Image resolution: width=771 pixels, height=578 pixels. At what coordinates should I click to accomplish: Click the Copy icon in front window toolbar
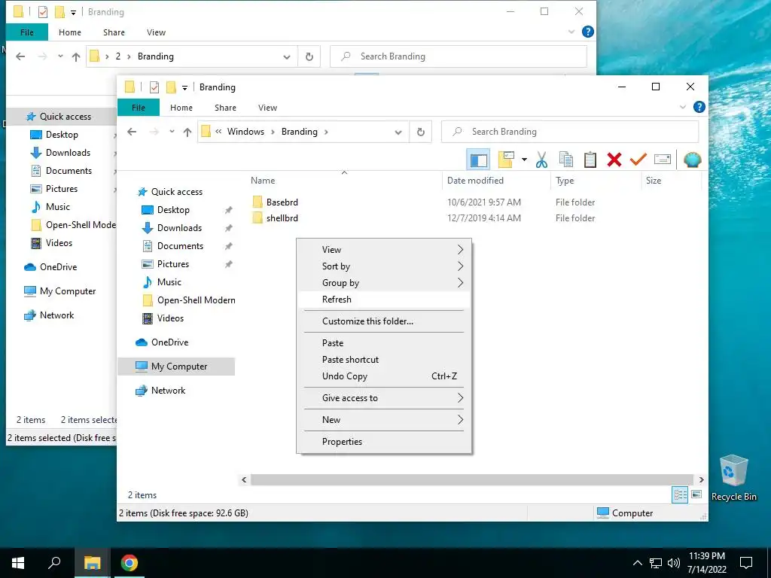[566, 160]
